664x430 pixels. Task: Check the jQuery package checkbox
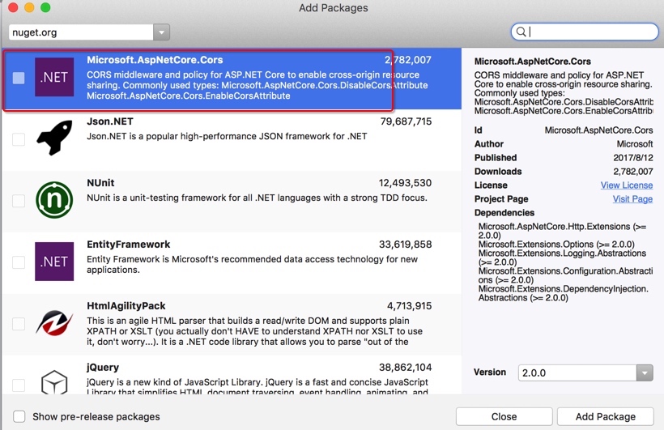19,385
